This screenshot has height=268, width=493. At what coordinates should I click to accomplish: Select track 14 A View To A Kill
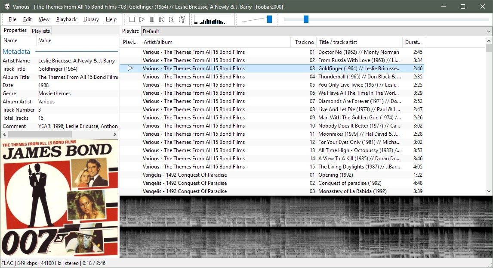pyautogui.click(x=271, y=159)
